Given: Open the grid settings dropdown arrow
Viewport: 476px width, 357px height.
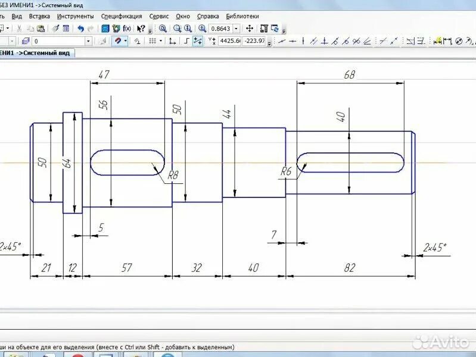Looking at the screenshot, I should click(x=161, y=41).
